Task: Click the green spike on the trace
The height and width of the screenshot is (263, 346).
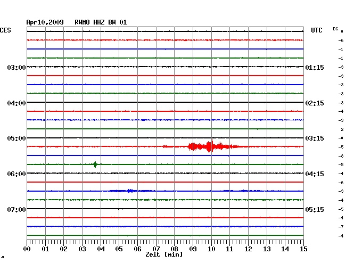Action: [x=95, y=165]
